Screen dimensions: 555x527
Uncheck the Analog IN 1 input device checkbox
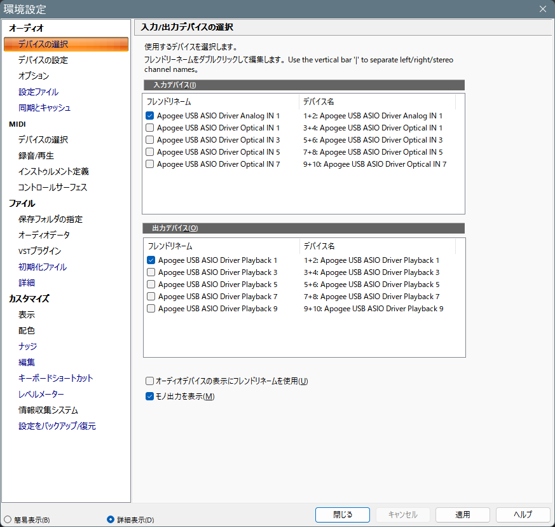(x=150, y=116)
